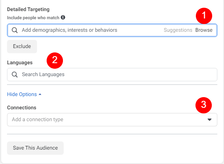The image size is (224, 164).
Task: Browse detailed targeting categories
Action: (204, 30)
